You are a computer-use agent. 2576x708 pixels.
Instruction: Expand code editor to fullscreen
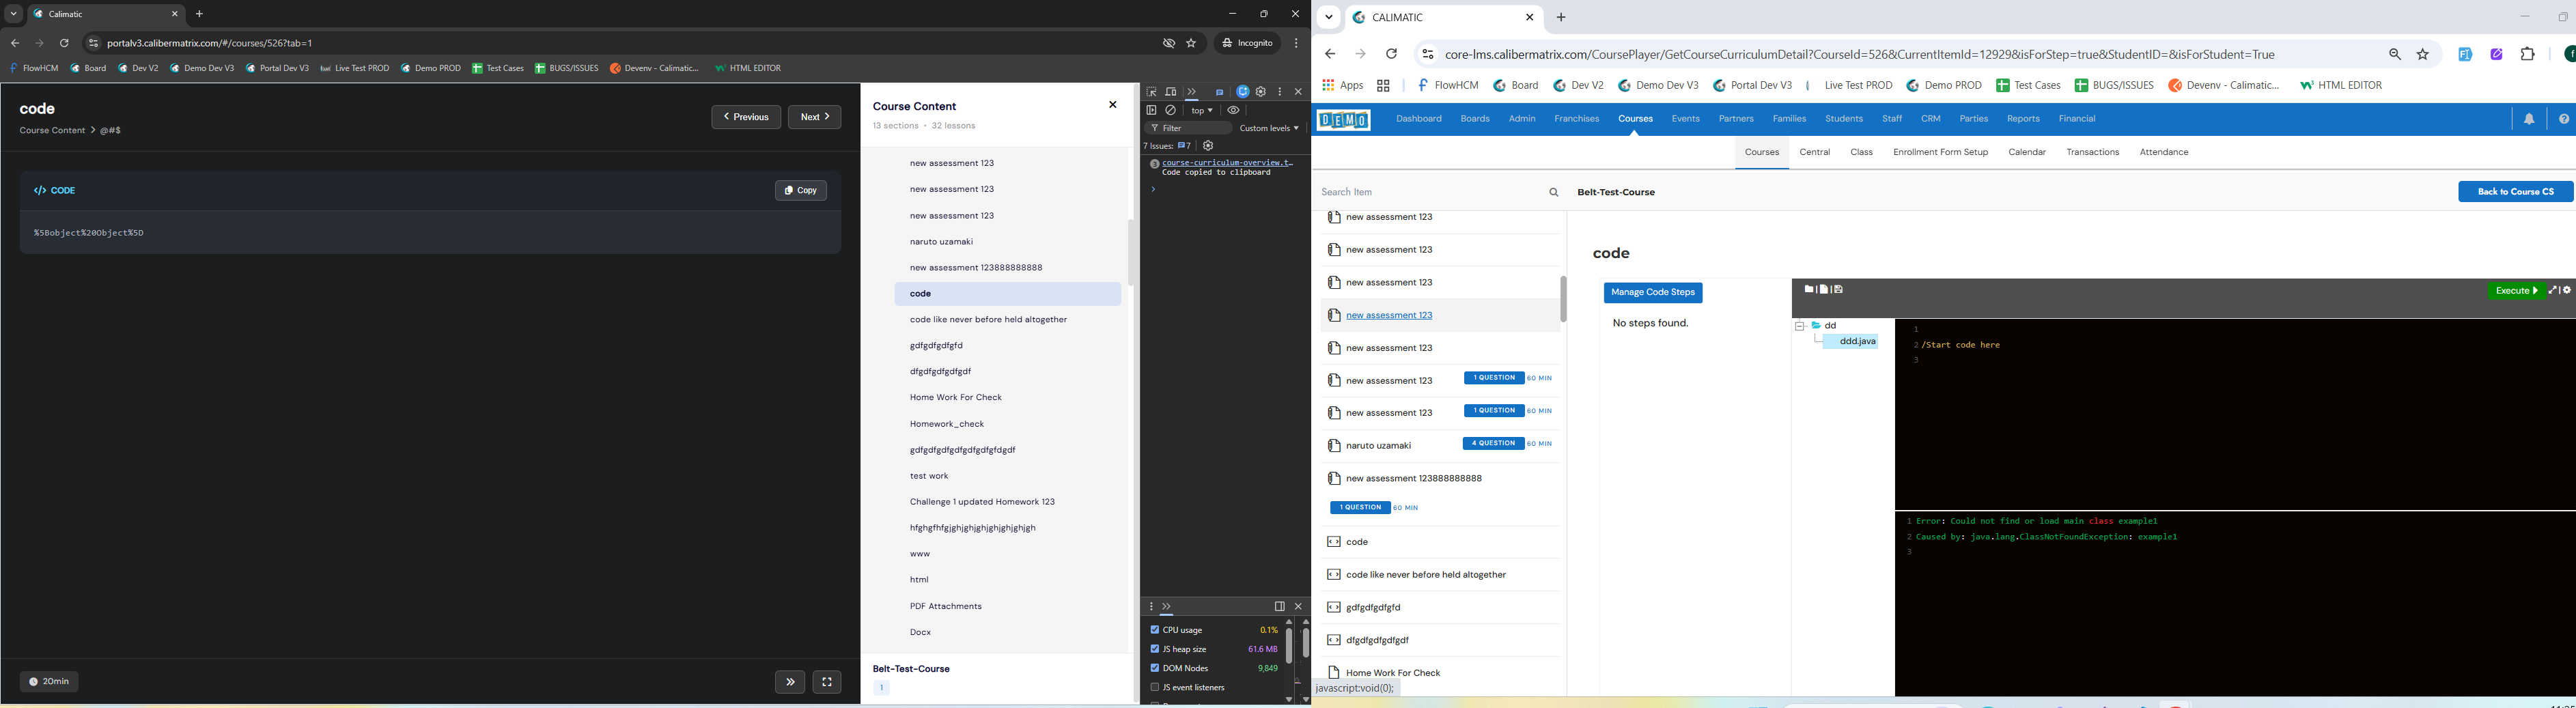[x=2553, y=291]
